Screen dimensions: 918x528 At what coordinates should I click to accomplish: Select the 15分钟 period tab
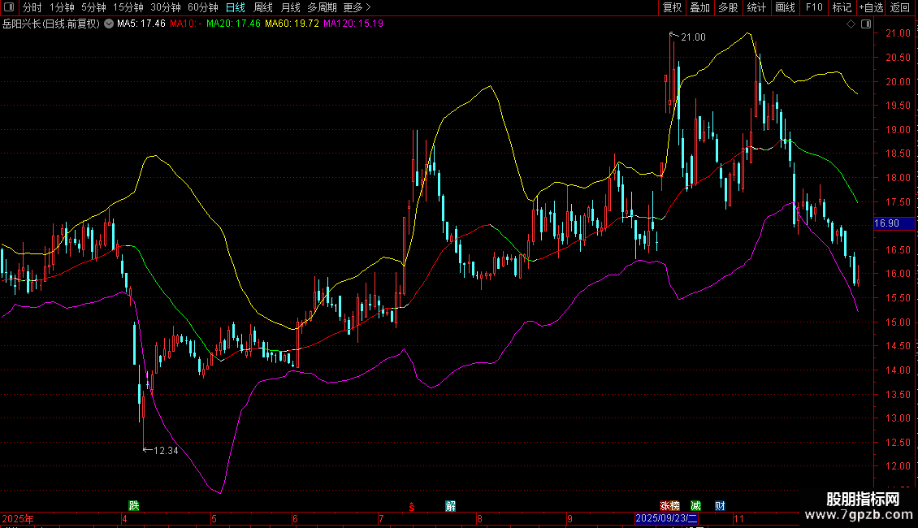pyautogui.click(x=128, y=7)
